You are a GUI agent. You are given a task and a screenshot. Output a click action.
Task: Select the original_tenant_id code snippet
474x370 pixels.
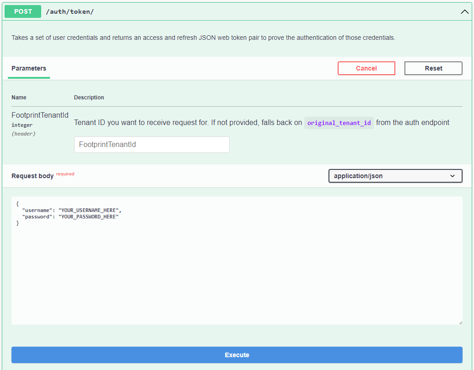[339, 122]
